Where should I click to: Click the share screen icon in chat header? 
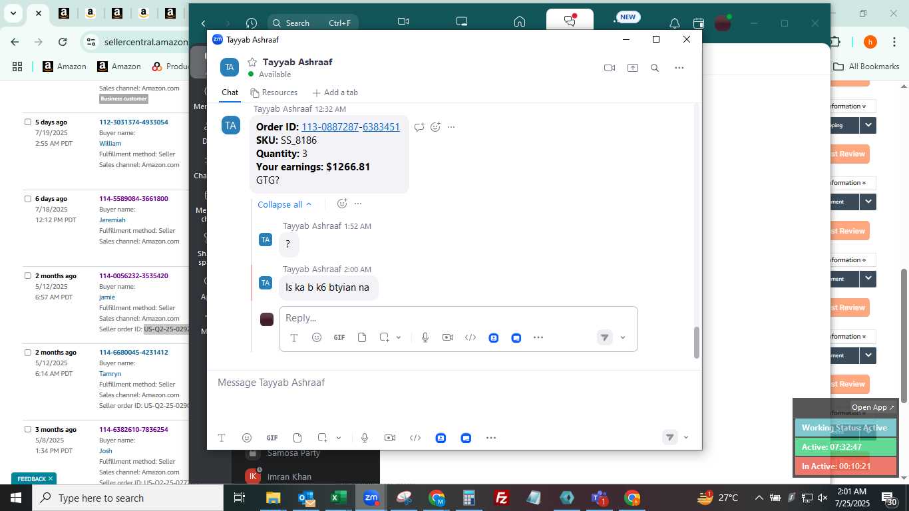click(x=632, y=68)
